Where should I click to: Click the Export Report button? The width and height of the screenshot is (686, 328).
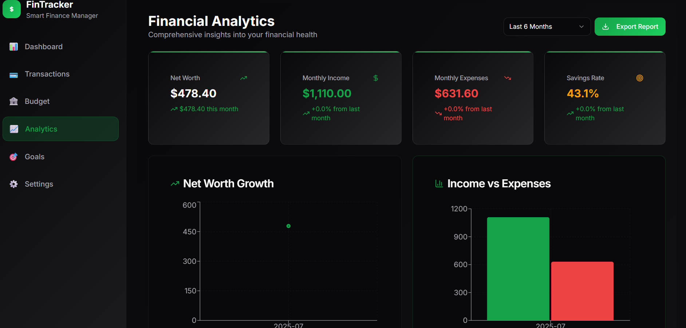630,26
